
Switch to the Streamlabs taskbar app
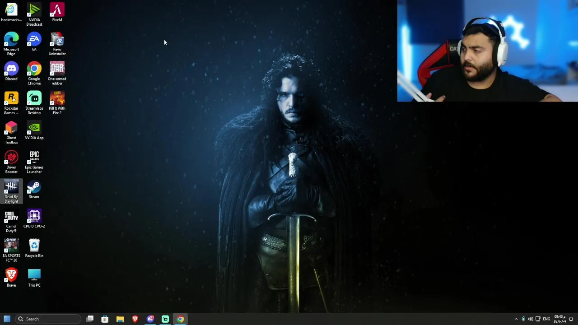coord(165,319)
